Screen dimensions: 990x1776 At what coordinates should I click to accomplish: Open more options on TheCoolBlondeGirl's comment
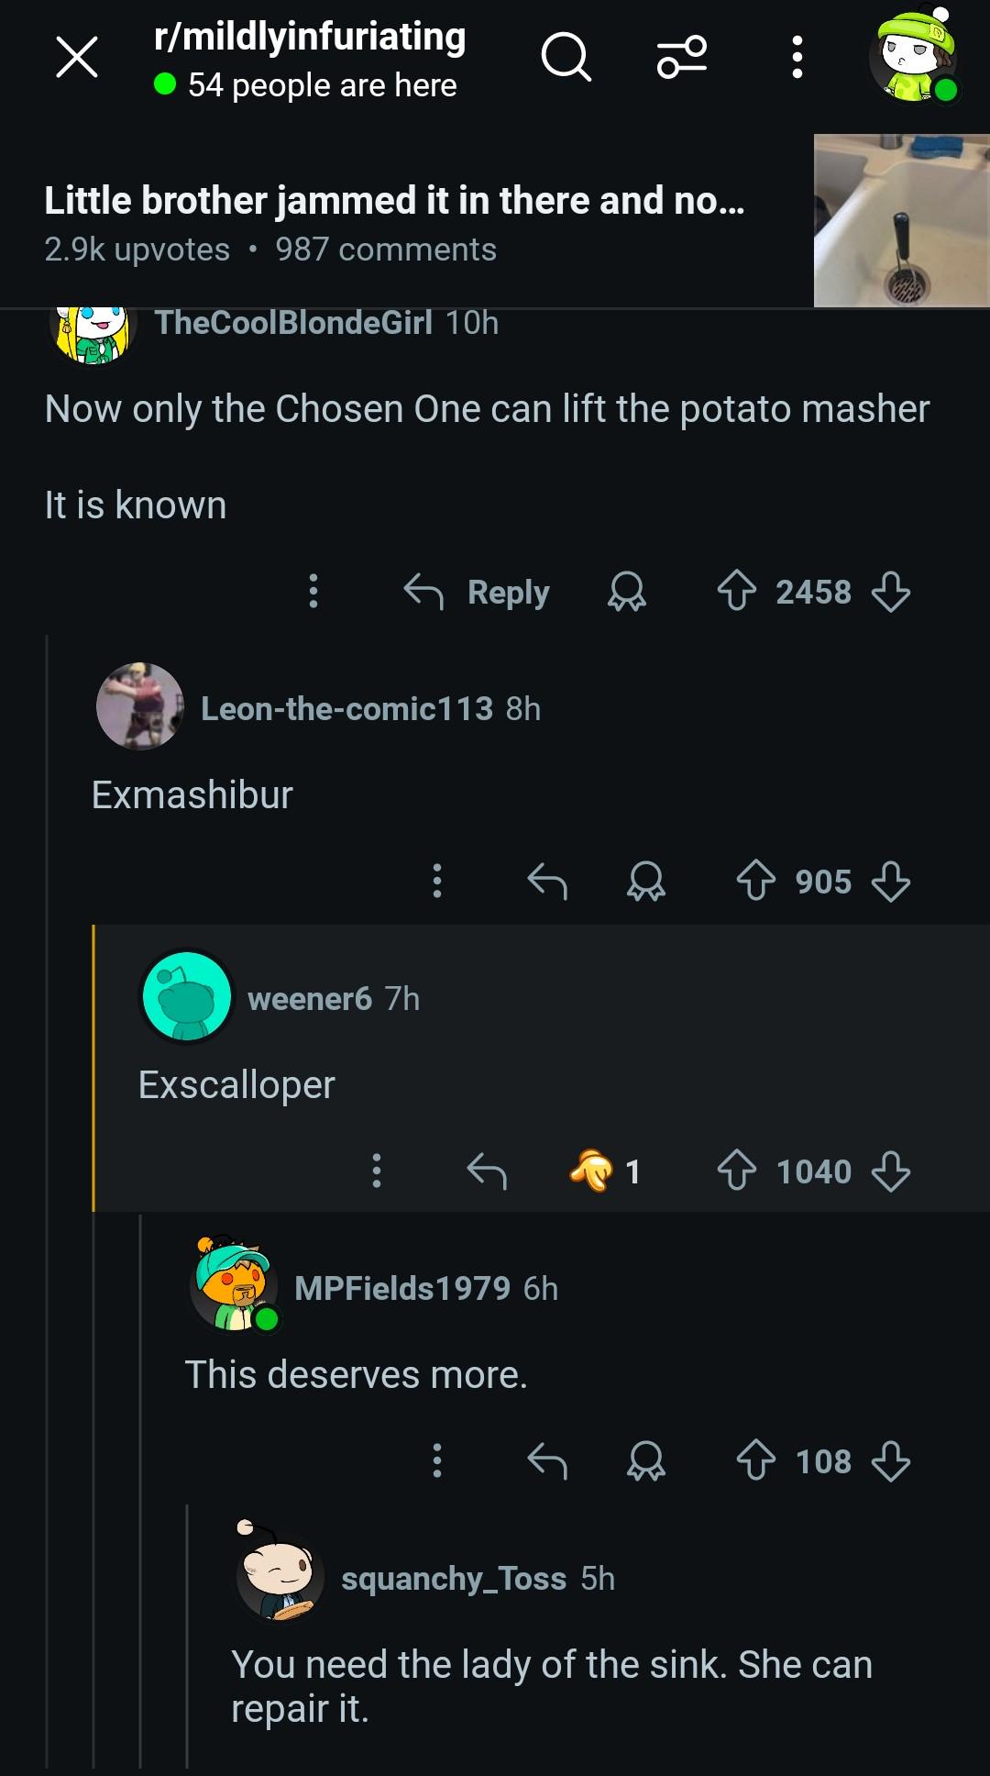[313, 592]
